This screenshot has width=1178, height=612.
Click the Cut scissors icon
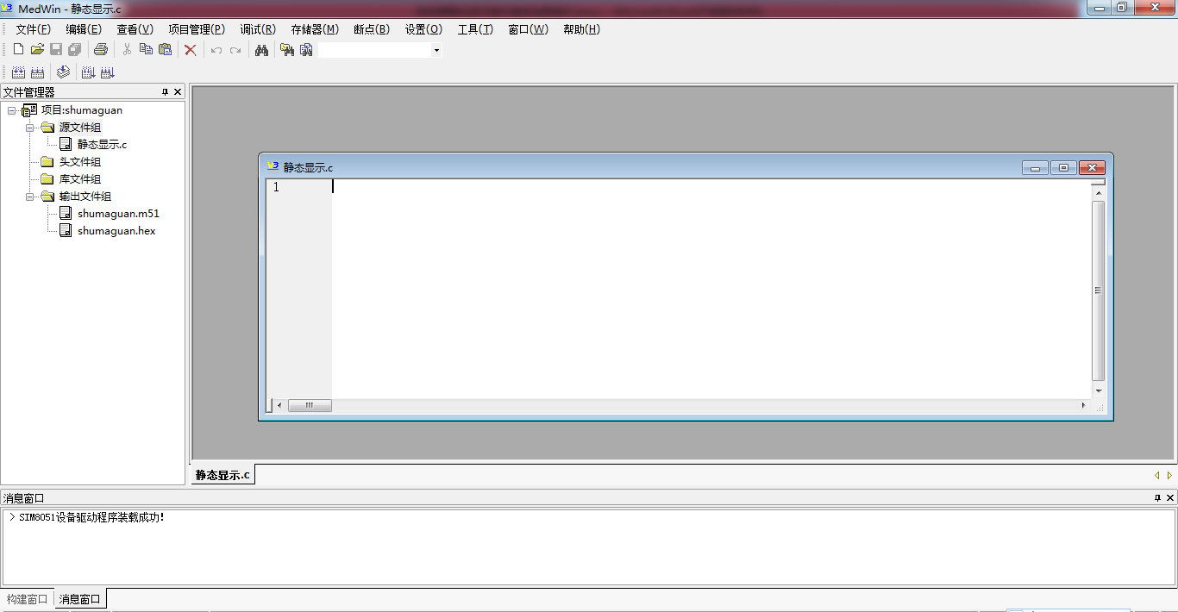(x=127, y=50)
